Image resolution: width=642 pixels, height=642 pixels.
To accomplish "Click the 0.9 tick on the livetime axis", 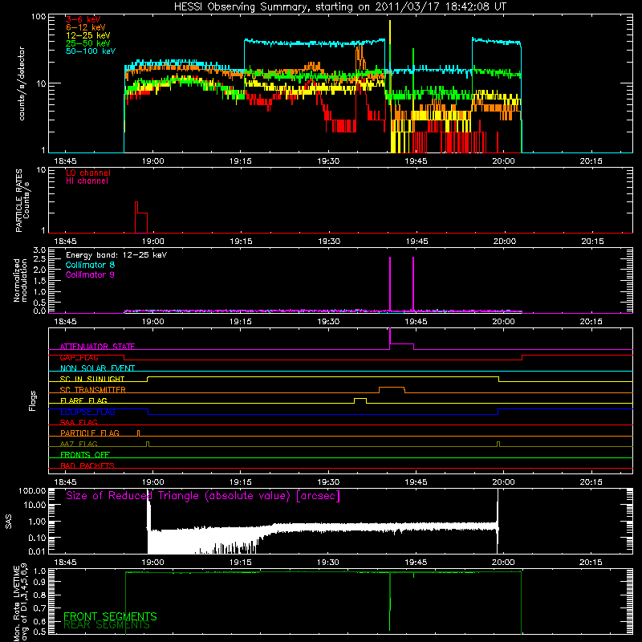I will [x=39, y=582].
